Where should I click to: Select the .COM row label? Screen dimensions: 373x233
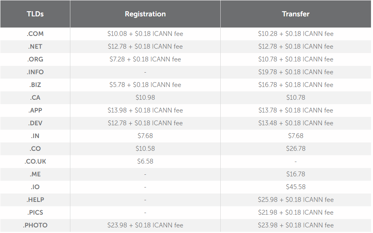coord(35,34)
